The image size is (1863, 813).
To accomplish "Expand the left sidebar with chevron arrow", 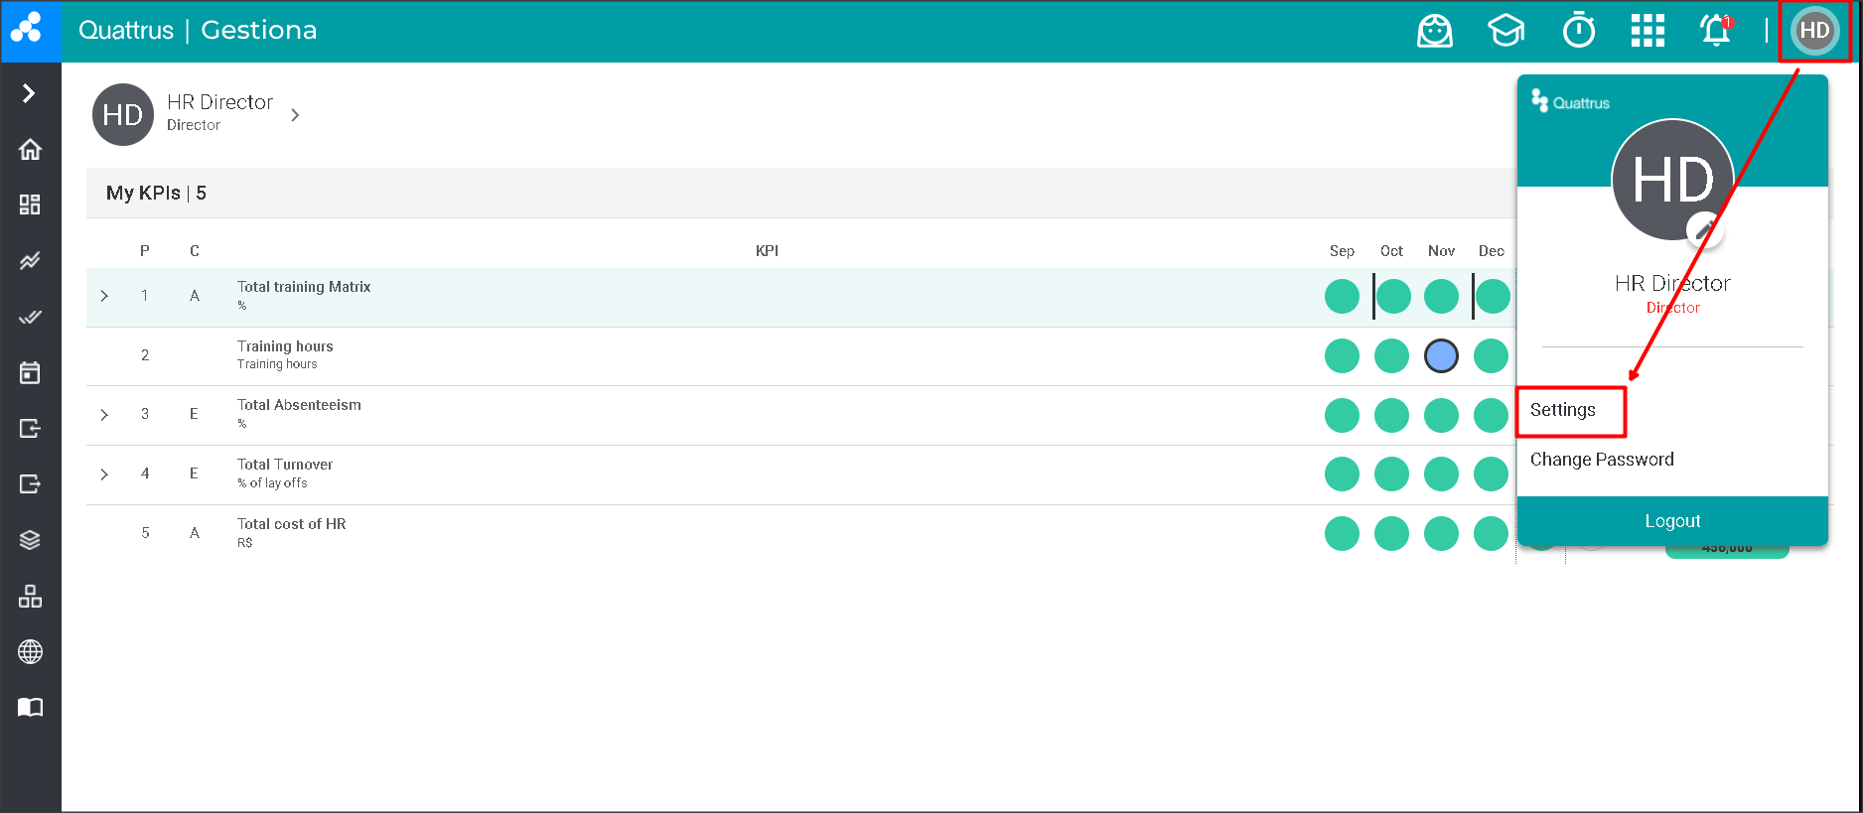I will click(30, 93).
